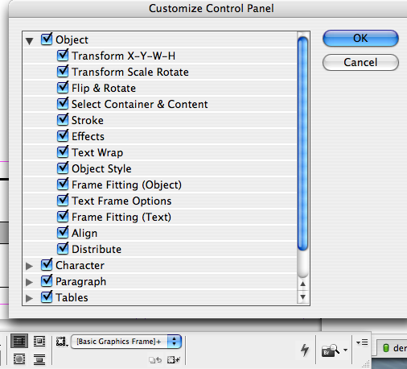Select the Flip & Rotate row
Image resolution: width=407 pixels, height=369 pixels.
click(160, 88)
